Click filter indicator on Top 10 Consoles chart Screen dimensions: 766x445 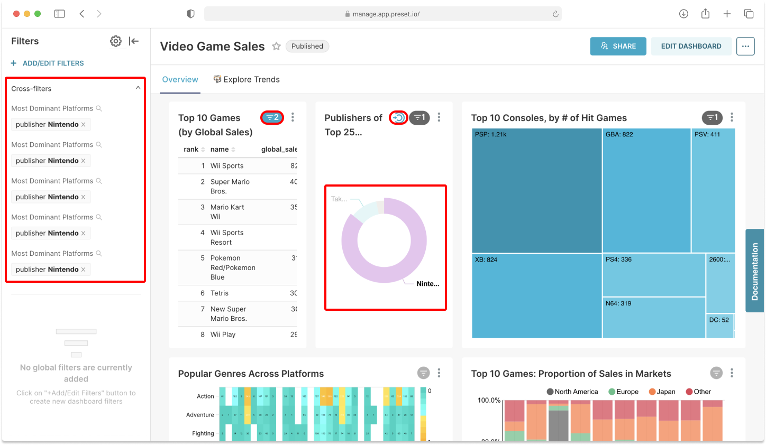[x=712, y=117]
